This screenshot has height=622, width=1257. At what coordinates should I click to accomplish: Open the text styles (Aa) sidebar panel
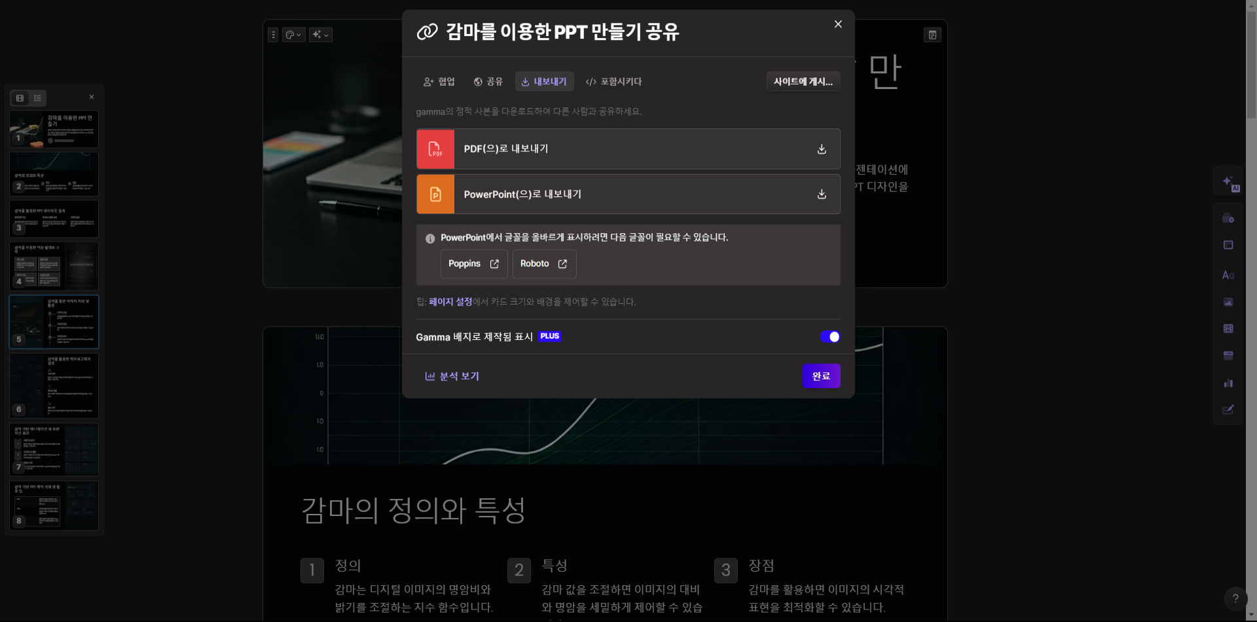(1228, 274)
